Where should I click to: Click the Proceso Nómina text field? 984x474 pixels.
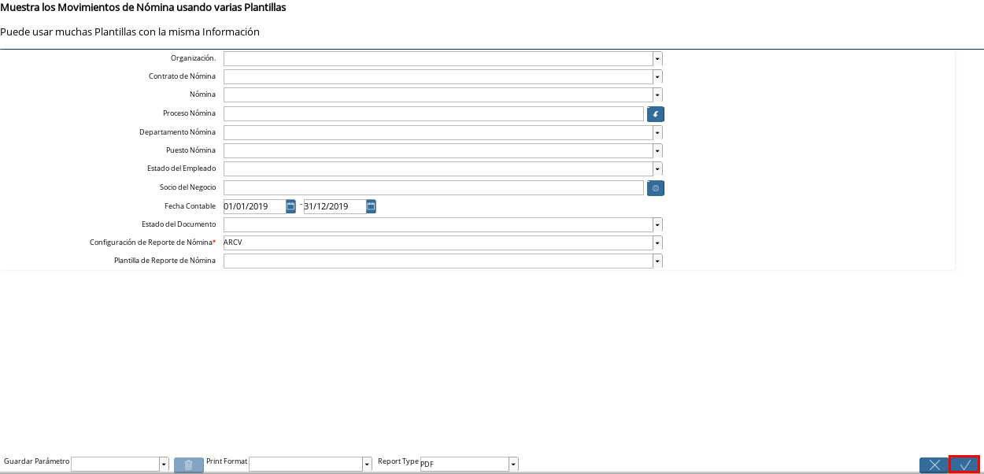pyautogui.click(x=434, y=114)
